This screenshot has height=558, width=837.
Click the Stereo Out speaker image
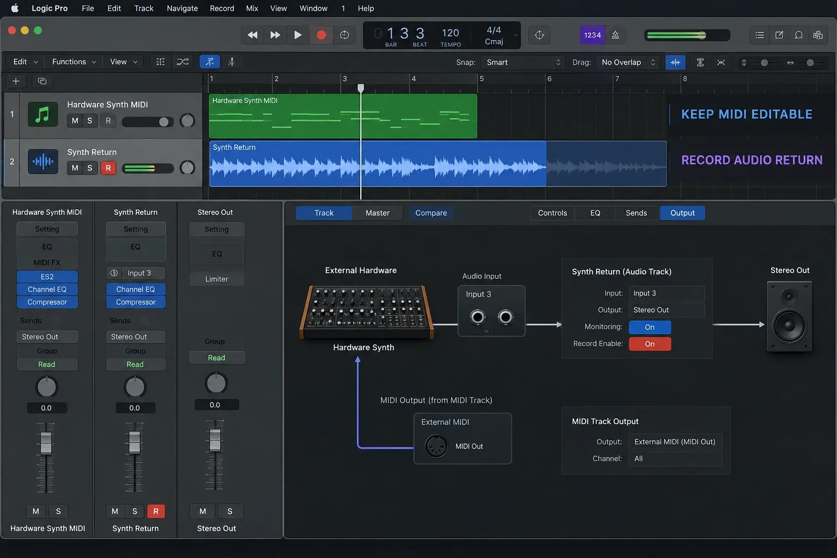coord(789,317)
